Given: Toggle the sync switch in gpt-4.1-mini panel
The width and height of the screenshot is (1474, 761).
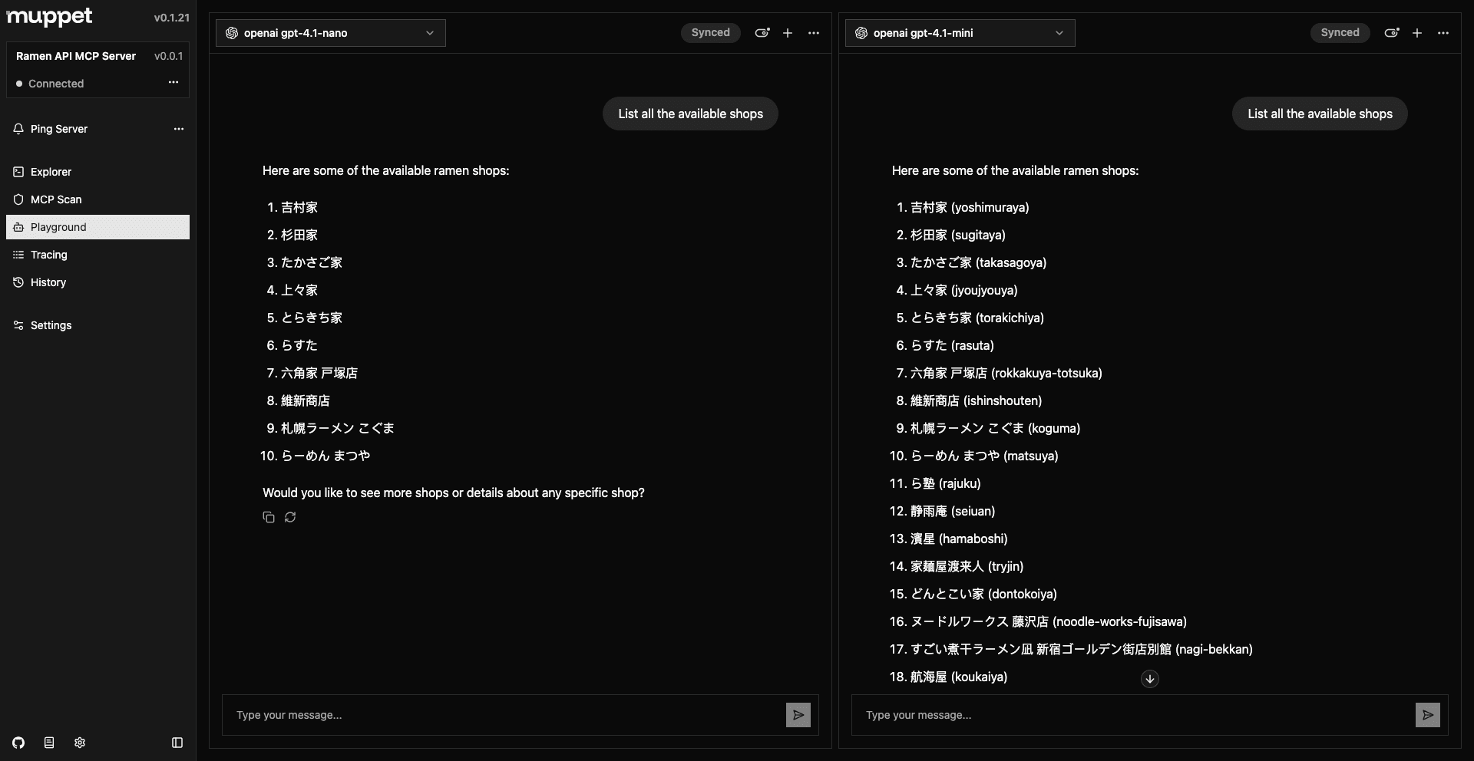Looking at the screenshot, I should click(1392, 33).
